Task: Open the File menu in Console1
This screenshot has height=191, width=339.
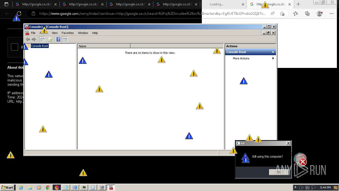Action: click(33, 33)
